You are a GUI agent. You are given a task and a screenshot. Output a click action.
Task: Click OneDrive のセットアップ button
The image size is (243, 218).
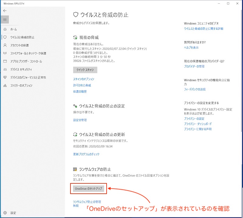pos(88,189)
